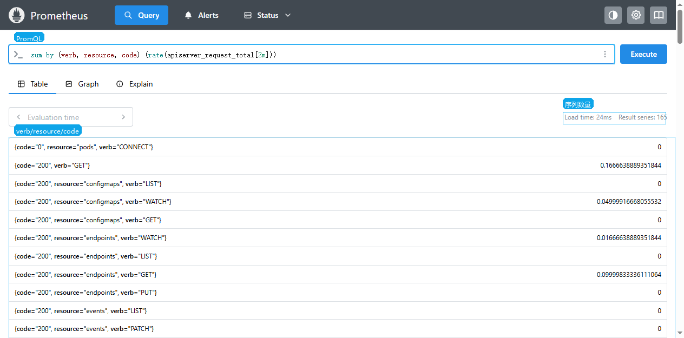Click the Evaluation time input
Viewport: 684px width, 338px height.
coord(71,117)
